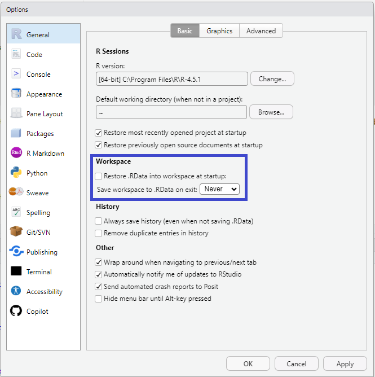This screenshot has height=377, width=375.
Task: Enable Always save history checkbox
Action: coord(99,221)
